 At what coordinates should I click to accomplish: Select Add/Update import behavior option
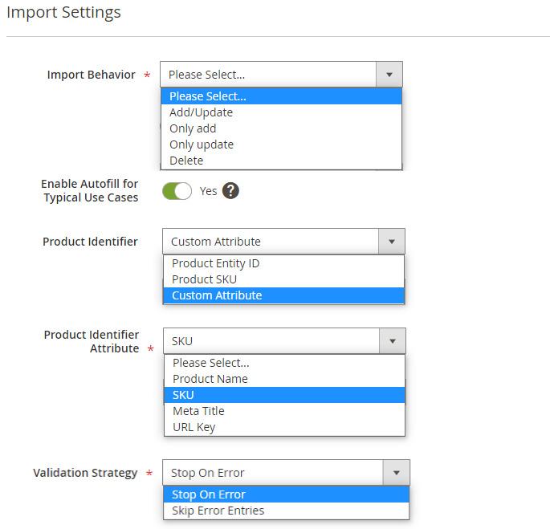tap(281, 112)
